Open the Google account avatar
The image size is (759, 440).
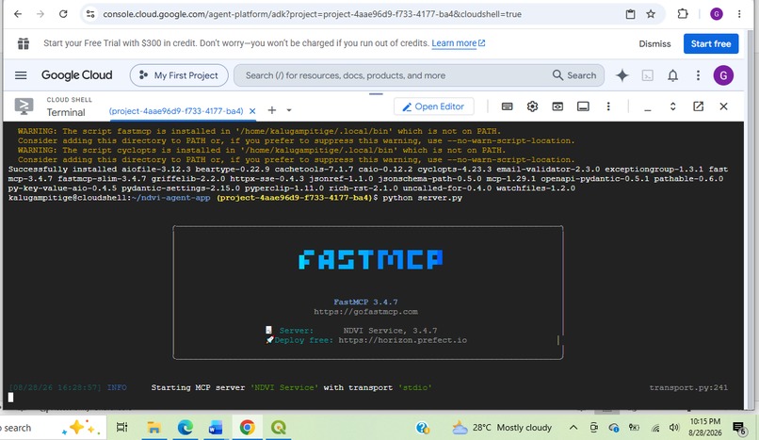tap(723, 75)
